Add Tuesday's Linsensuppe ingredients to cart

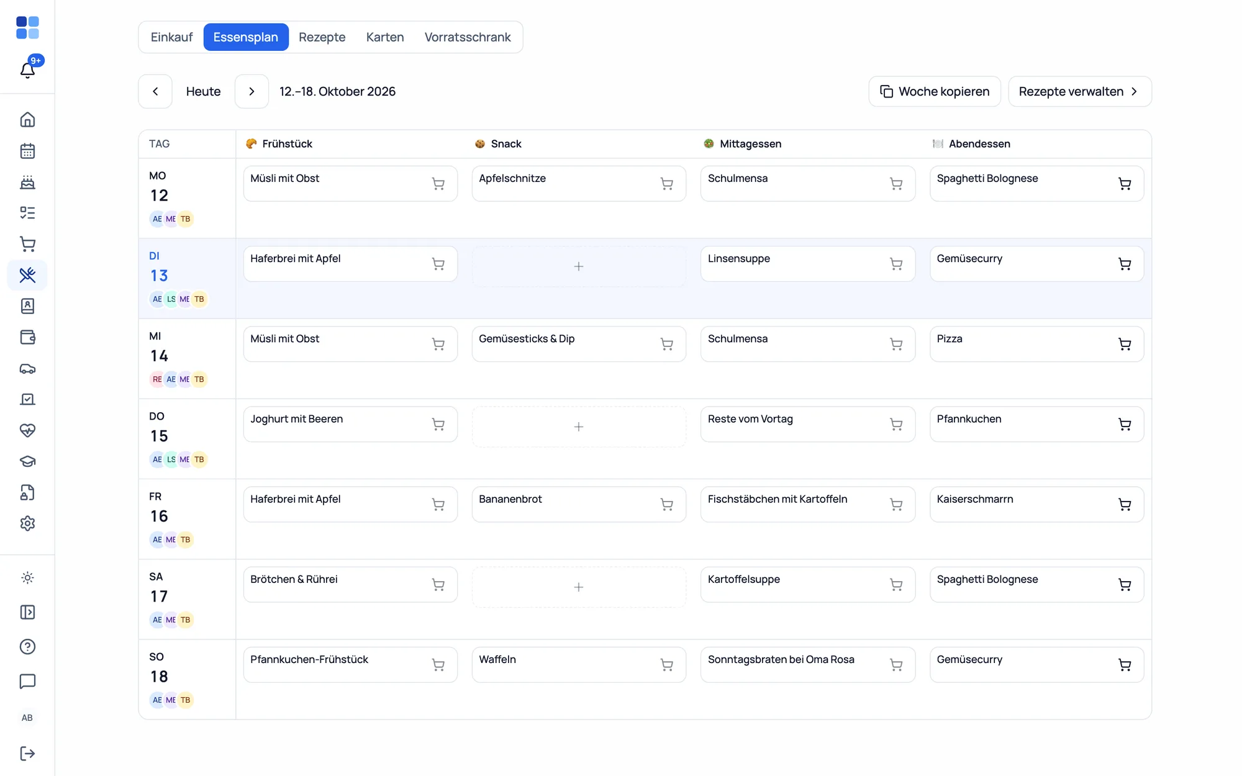895,264
